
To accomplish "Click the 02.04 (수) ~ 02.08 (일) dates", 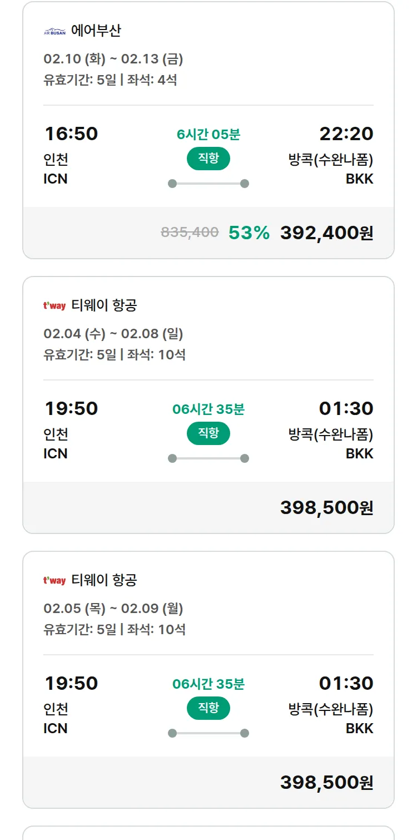I will (113, 334).
